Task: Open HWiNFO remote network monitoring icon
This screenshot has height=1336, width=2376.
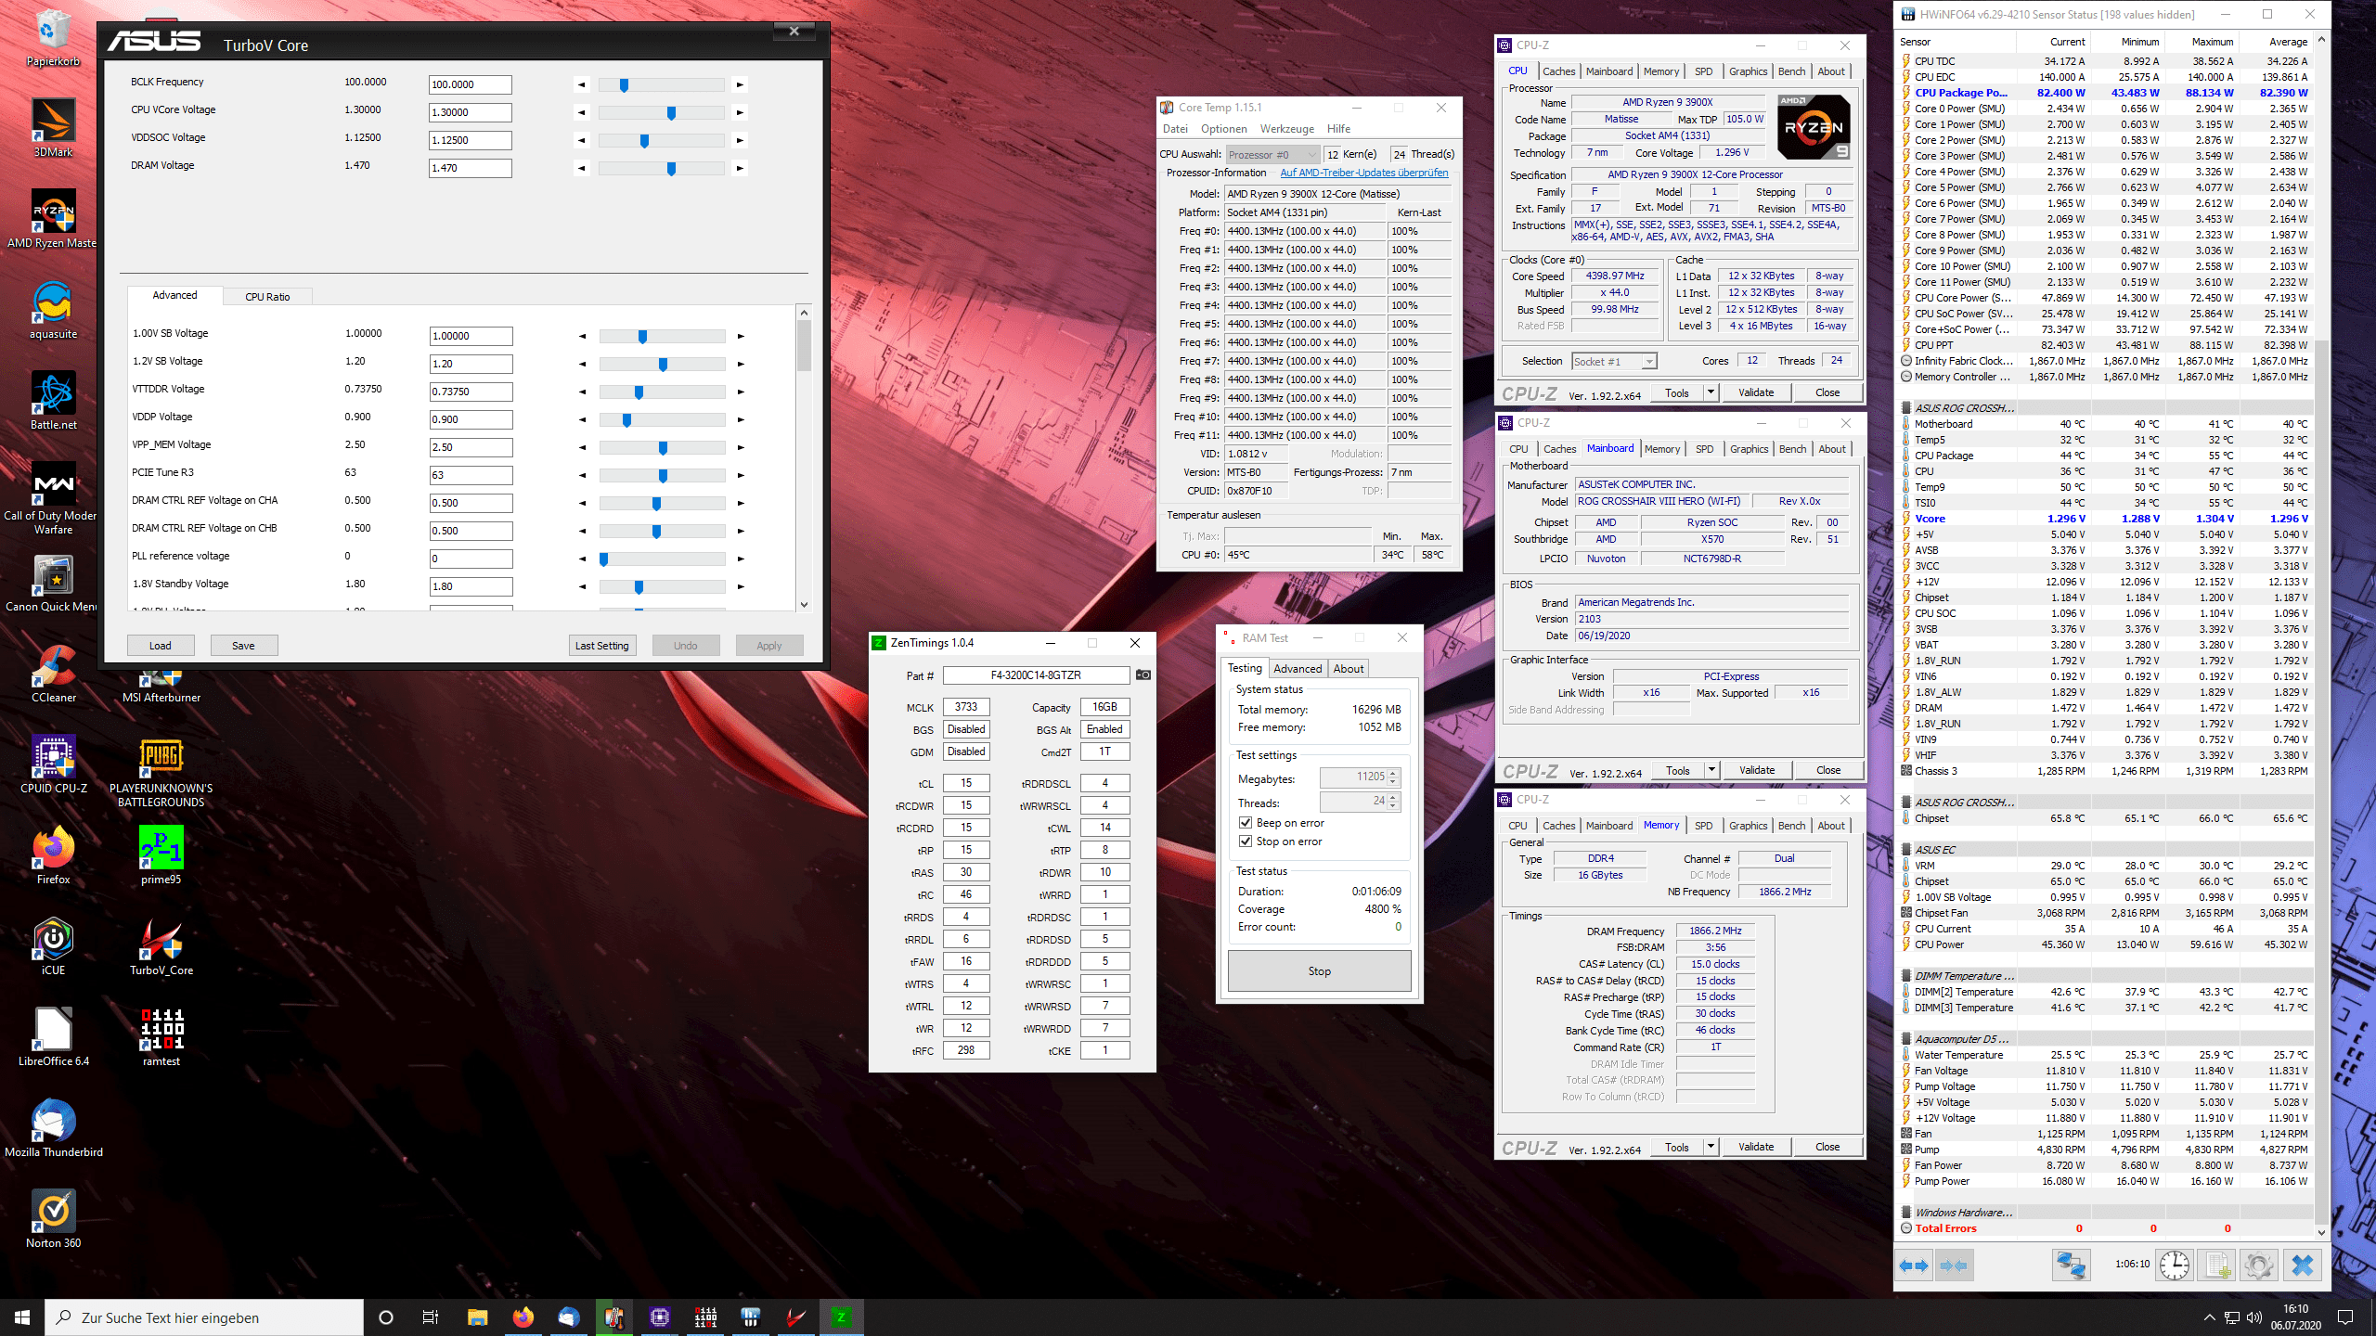Action: [x=2070, y=1265]
